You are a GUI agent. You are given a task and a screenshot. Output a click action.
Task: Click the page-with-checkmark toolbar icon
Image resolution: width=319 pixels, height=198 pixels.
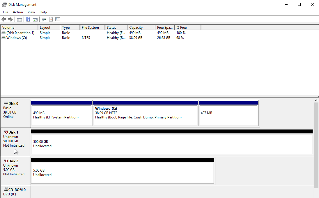tap(51, 19)
